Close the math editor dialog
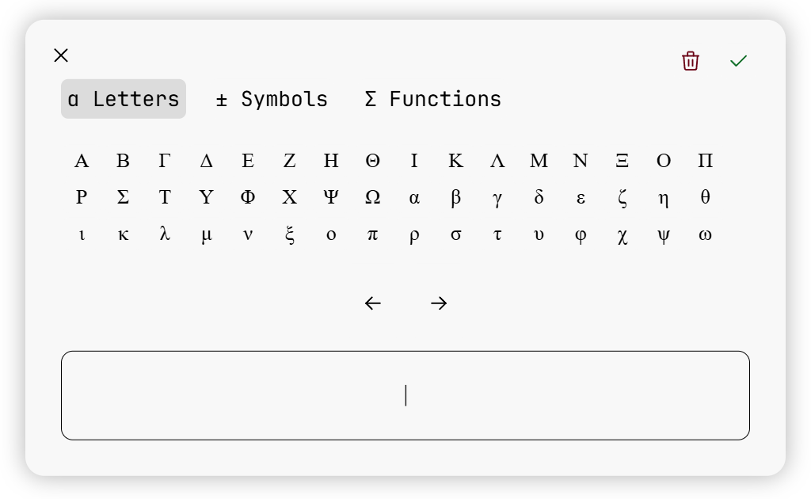Image resolution: width=811 pixels, height=499 pixels. click(61, 55)
